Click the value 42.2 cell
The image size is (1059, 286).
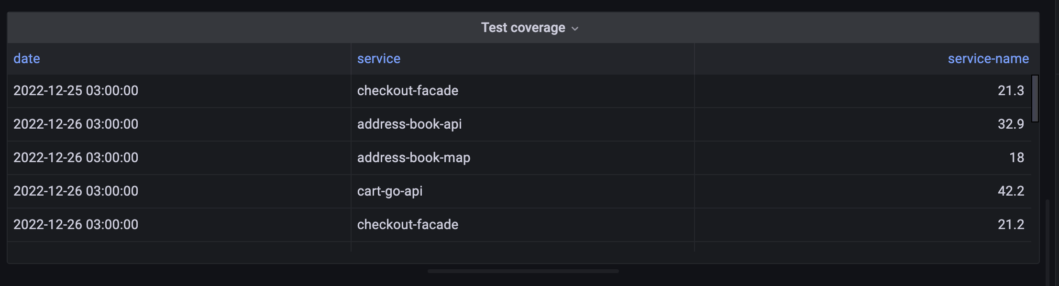point(1010,191)
